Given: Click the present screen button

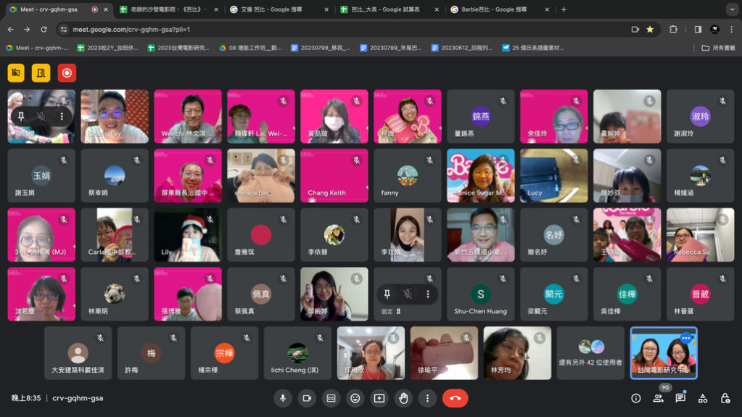Looking at the screenshot, I should click(x=379, y=398).
